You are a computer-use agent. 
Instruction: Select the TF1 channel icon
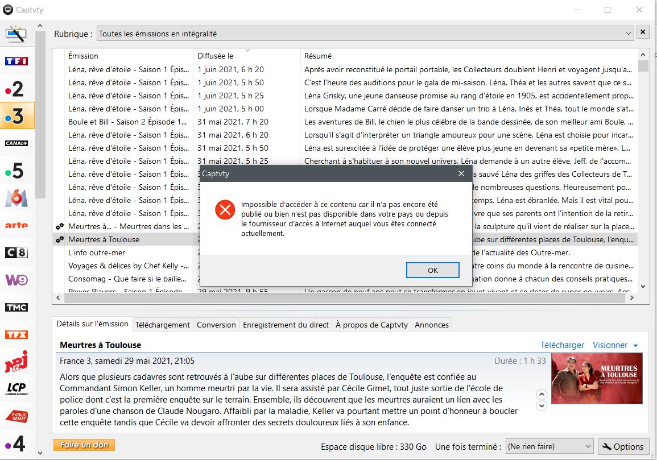coord(16,61)
